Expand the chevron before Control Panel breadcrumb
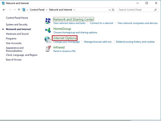This screenshot has width=161, height=134. [27, 10]
